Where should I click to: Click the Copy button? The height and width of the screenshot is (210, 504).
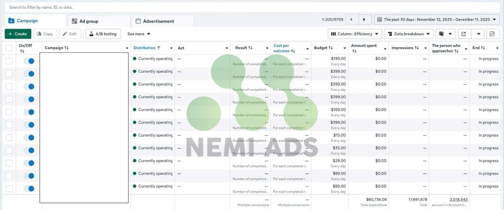(45, 34)
